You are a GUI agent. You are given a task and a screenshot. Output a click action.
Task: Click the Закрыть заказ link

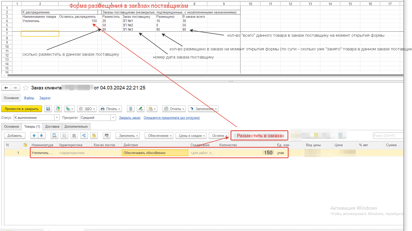129,118
